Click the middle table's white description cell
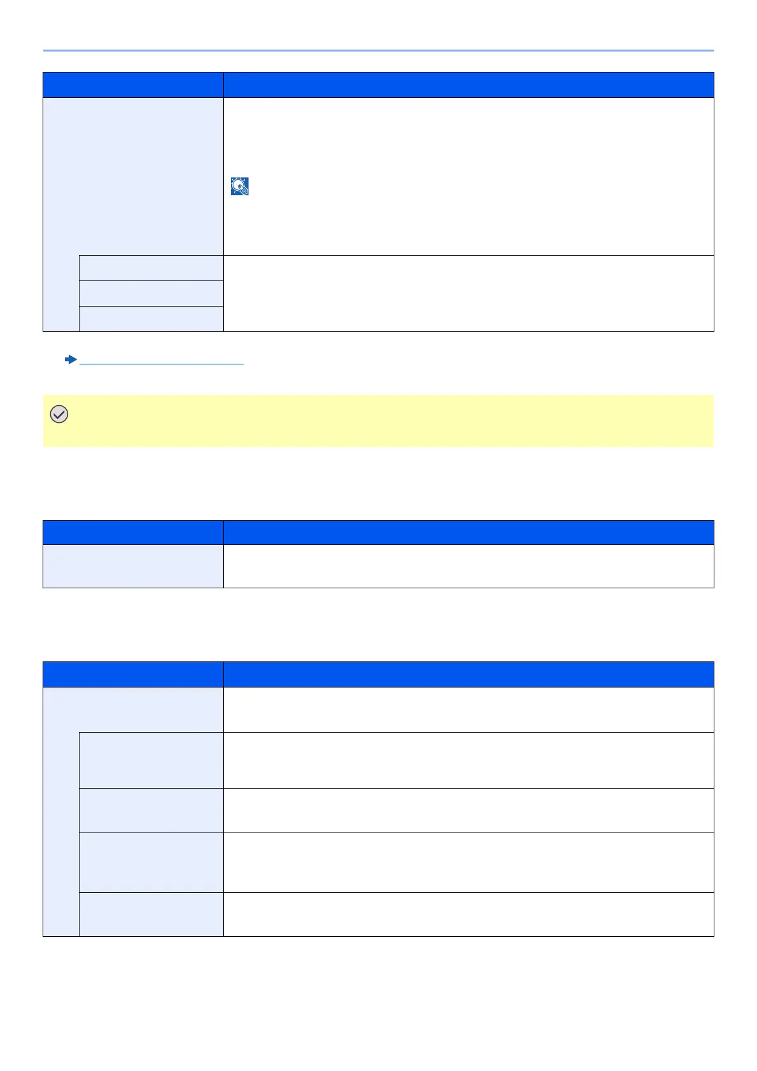 (468, 566)
